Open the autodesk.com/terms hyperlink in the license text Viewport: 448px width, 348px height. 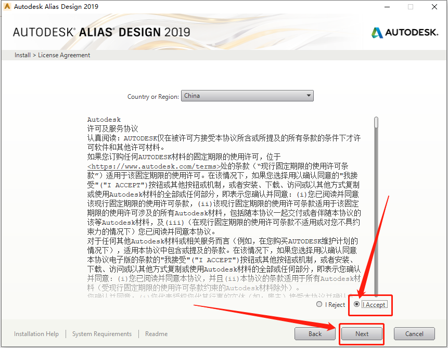155,166
